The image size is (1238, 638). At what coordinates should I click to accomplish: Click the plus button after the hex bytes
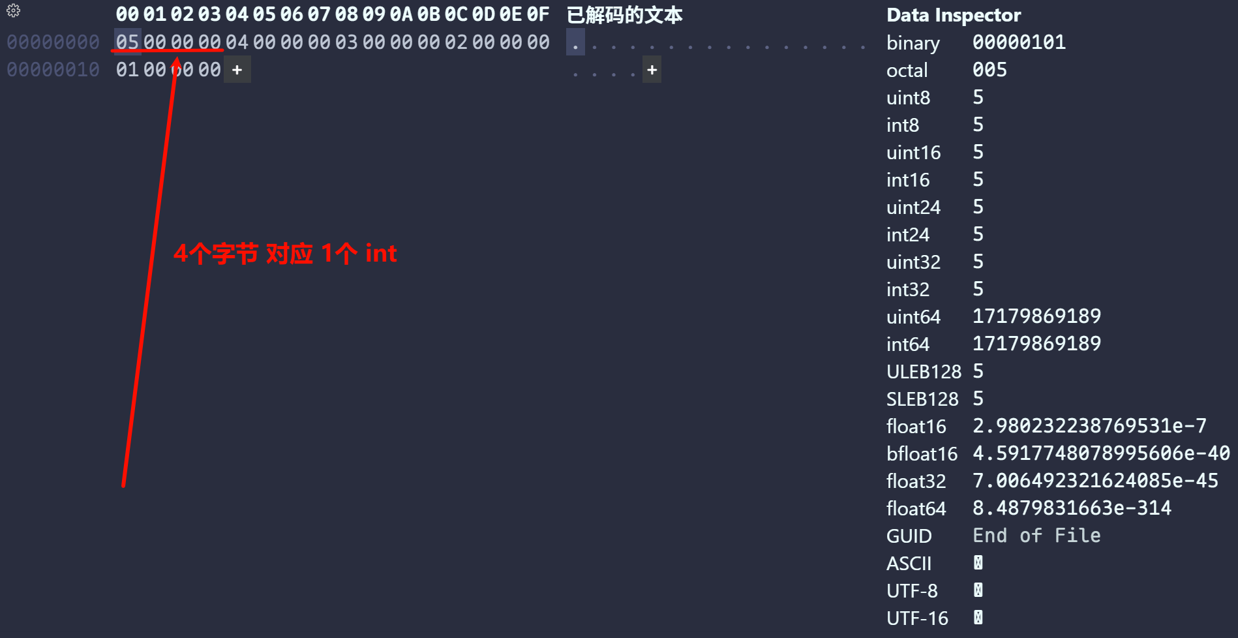(x=237, y=70)
